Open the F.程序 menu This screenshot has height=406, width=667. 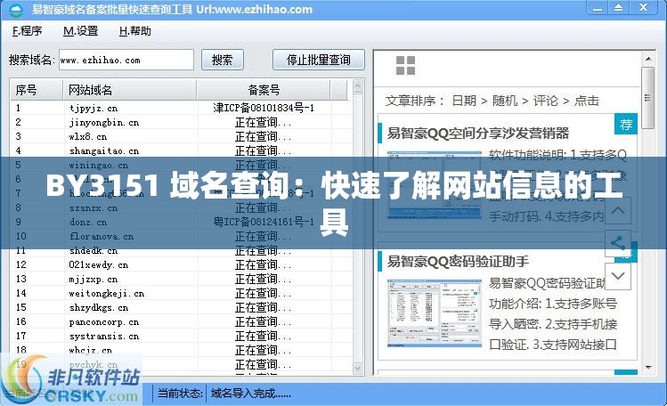click(28, 31)
